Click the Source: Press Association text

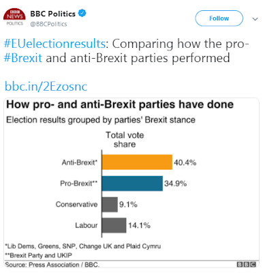[x=52, y=265]
